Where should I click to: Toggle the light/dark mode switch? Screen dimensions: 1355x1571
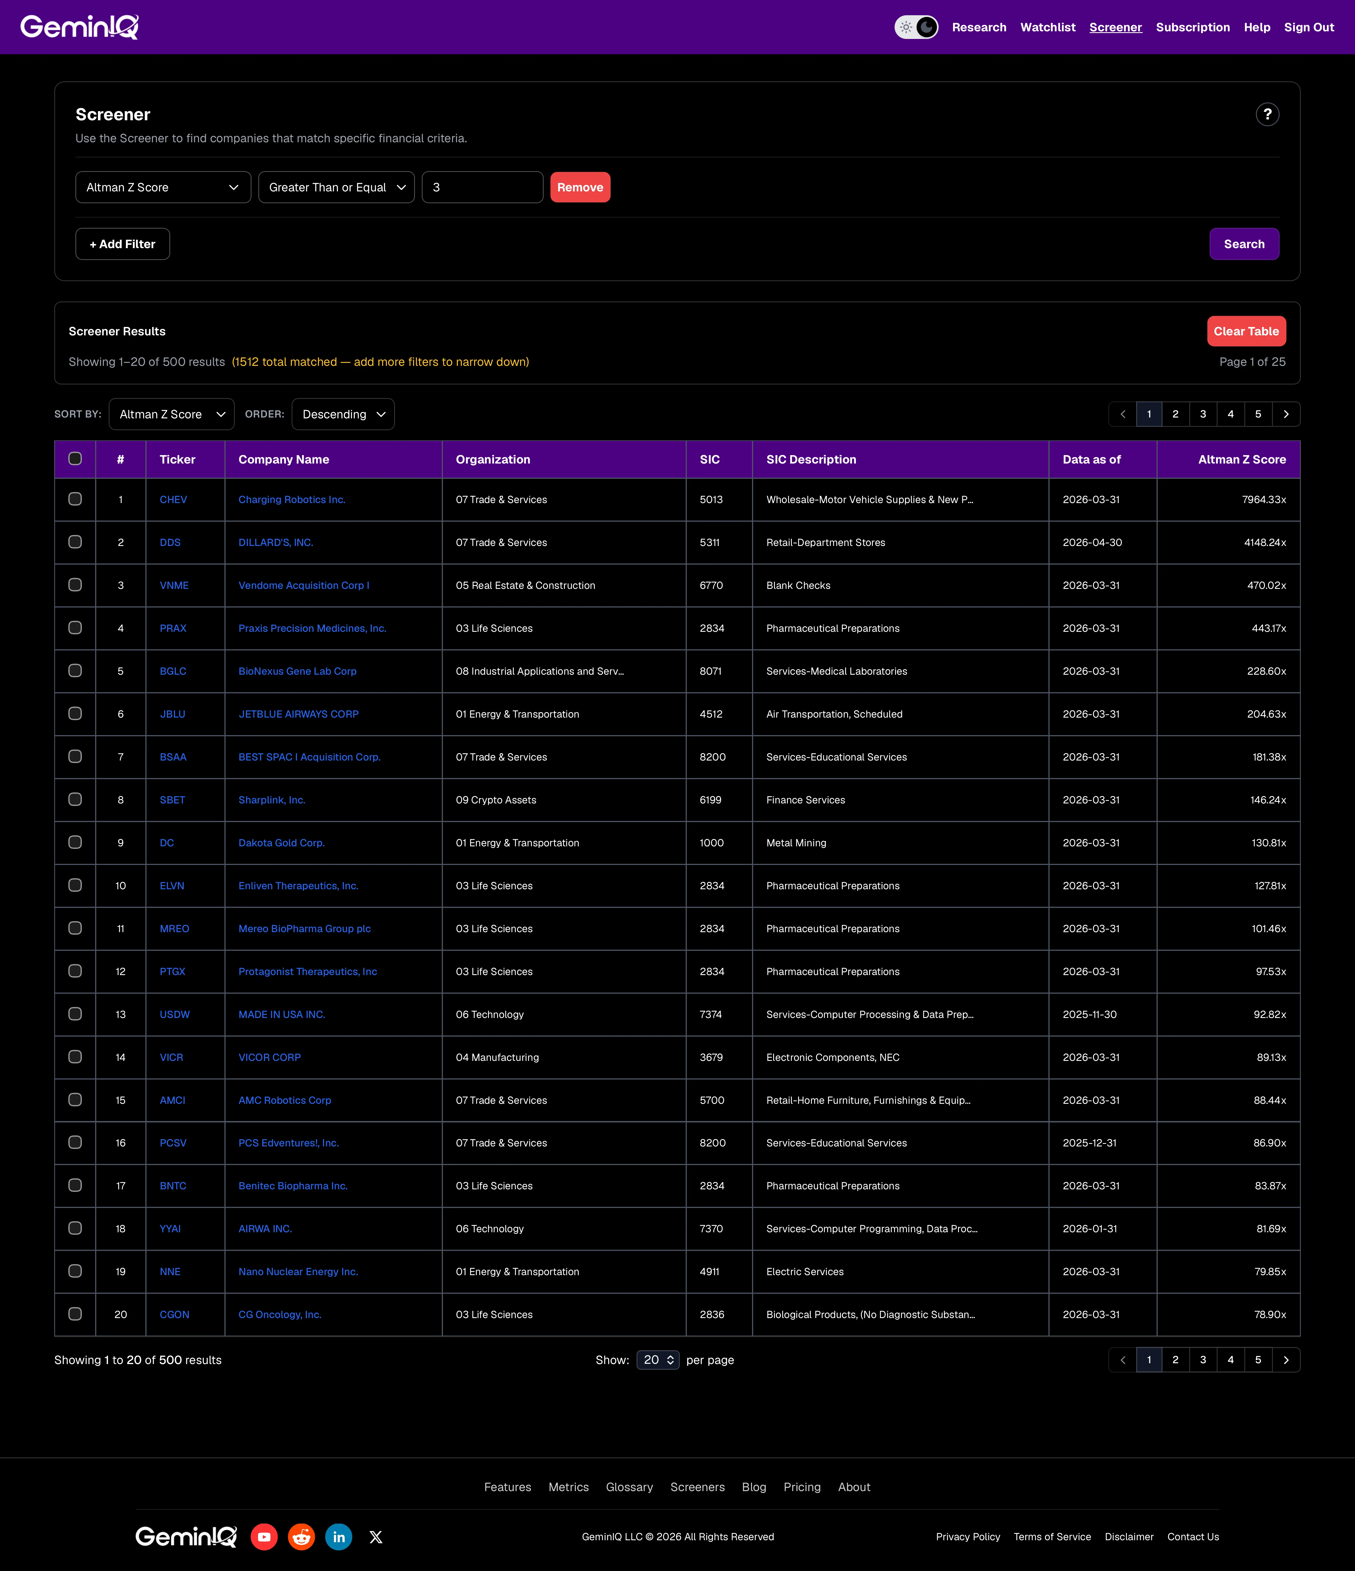tap(916, 27)
